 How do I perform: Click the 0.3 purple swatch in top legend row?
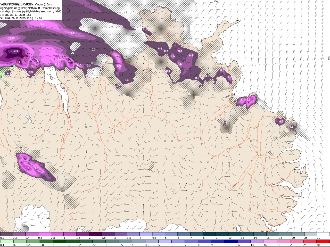(19, 234)
